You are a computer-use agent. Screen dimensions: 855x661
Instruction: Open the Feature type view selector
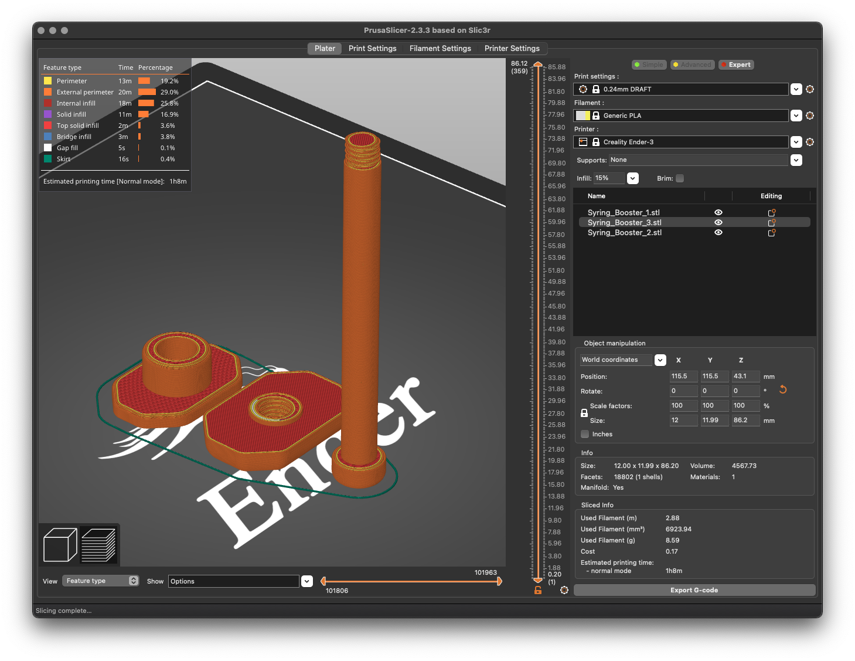101,581
